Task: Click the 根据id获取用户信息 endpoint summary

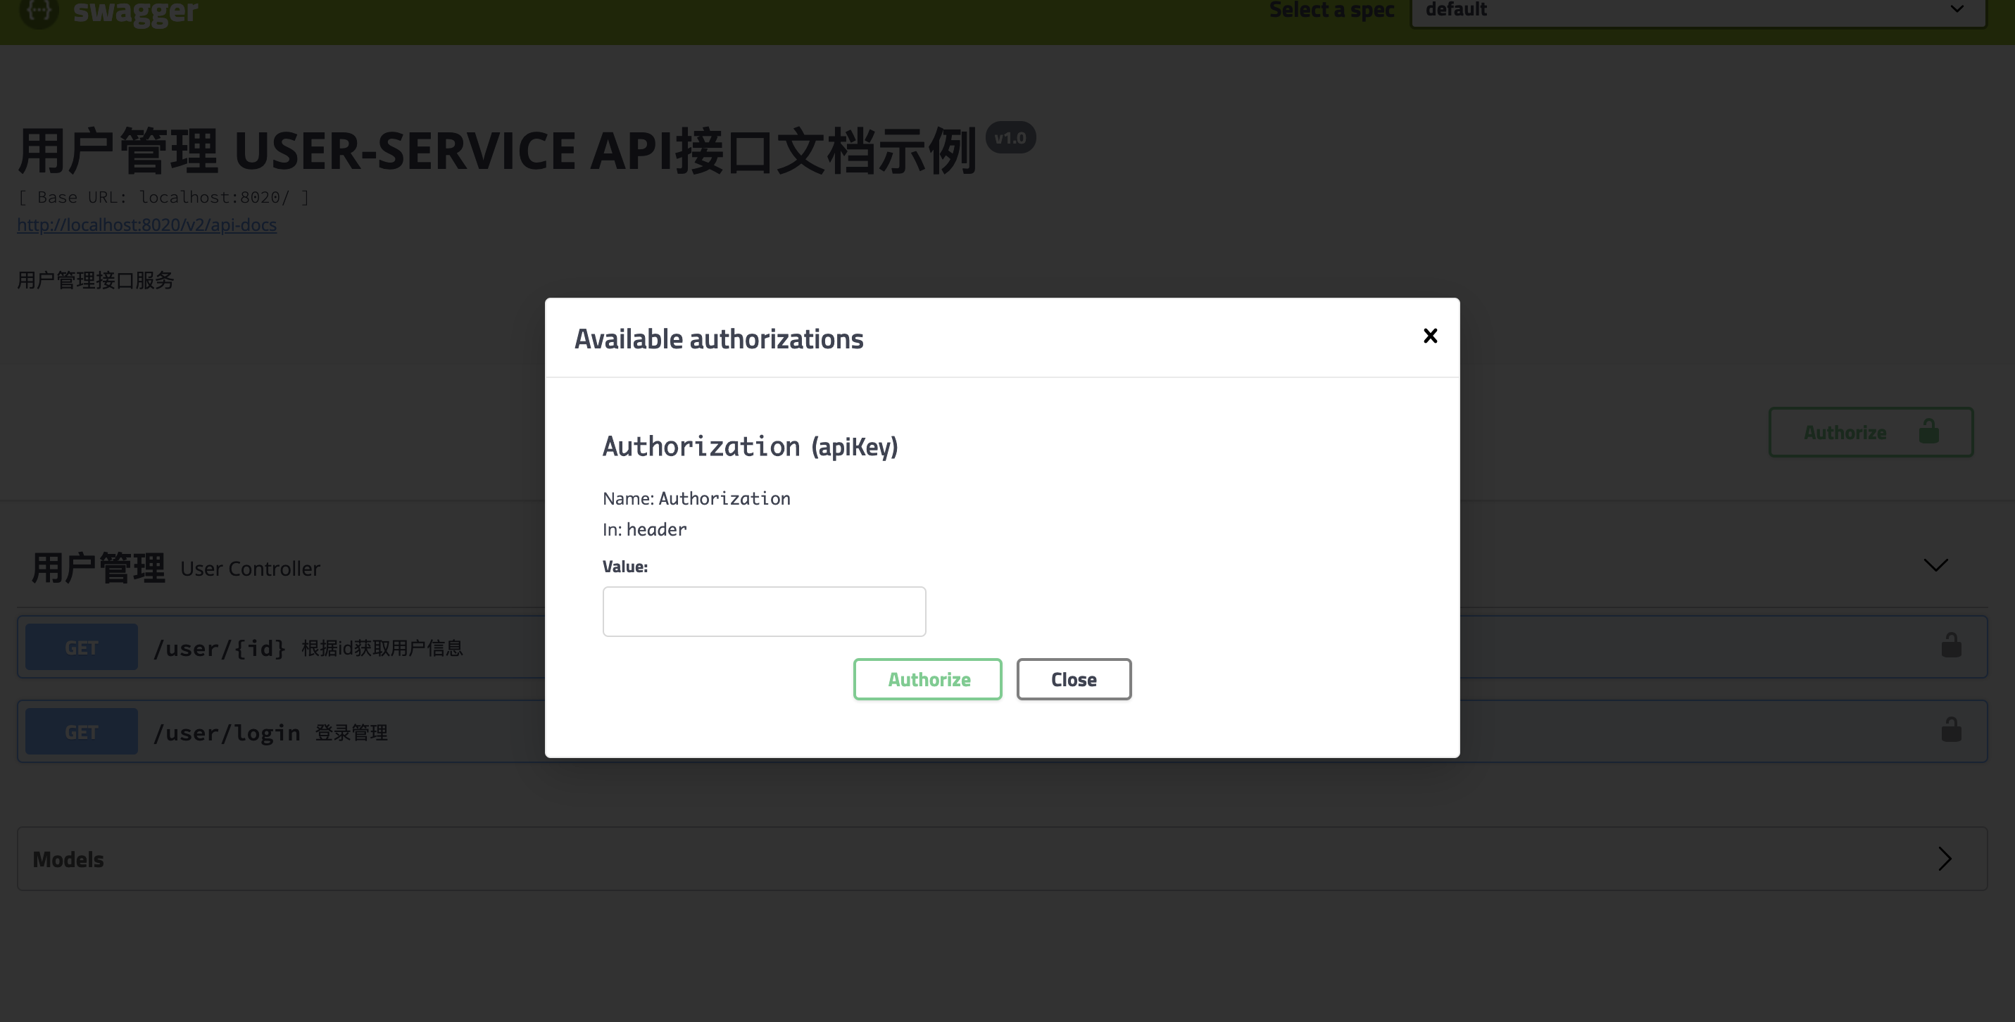Action: [382, 648]
